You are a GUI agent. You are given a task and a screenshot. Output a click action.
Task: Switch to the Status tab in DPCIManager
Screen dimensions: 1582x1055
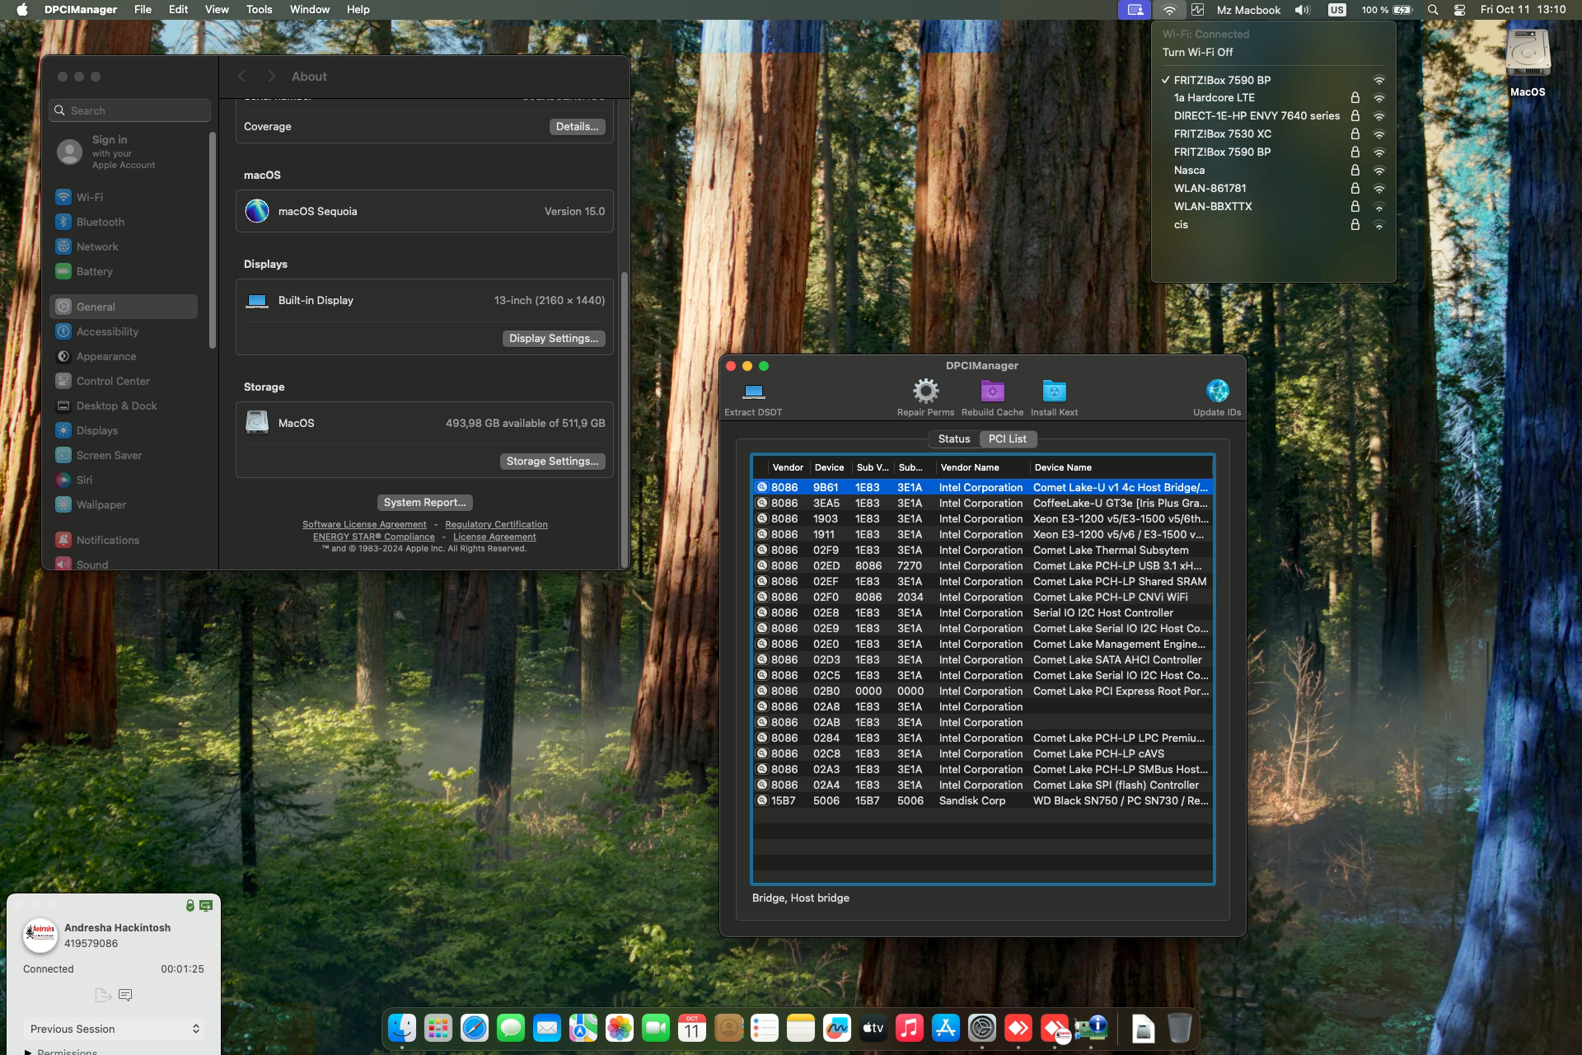tap(953, 438)
